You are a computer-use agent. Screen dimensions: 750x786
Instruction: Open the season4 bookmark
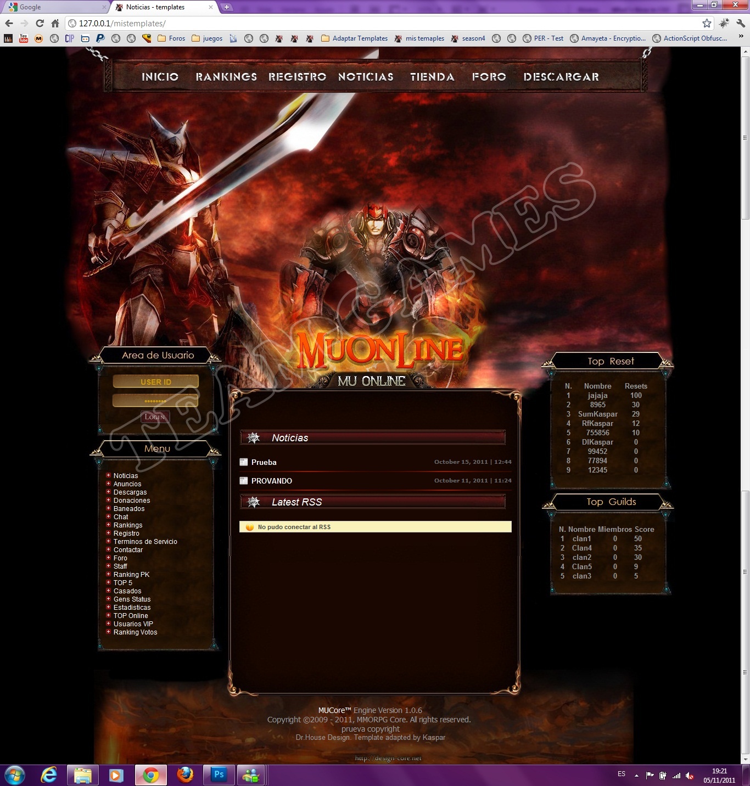tap(468, 38)
